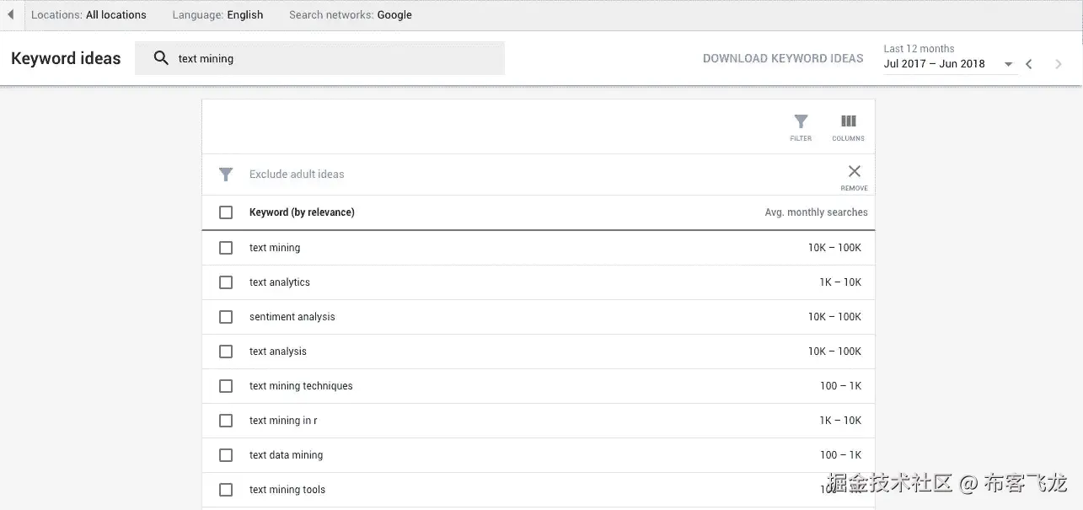Click the funnel icon beside Exclude adult ideas
The image size is (1083, 510).
tap(226, 174)
